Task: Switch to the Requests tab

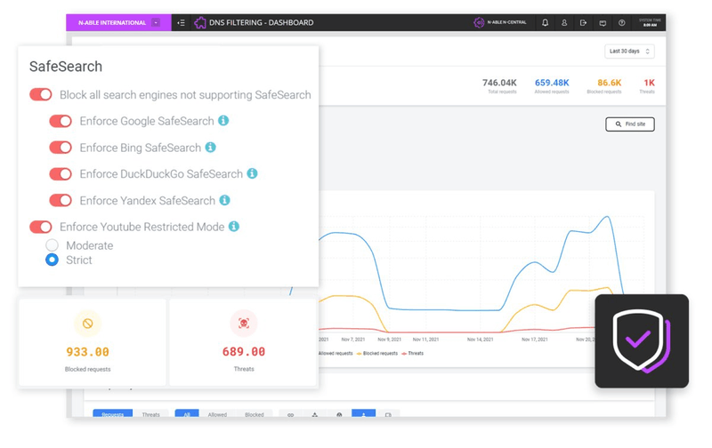Action: pos(113,414)
